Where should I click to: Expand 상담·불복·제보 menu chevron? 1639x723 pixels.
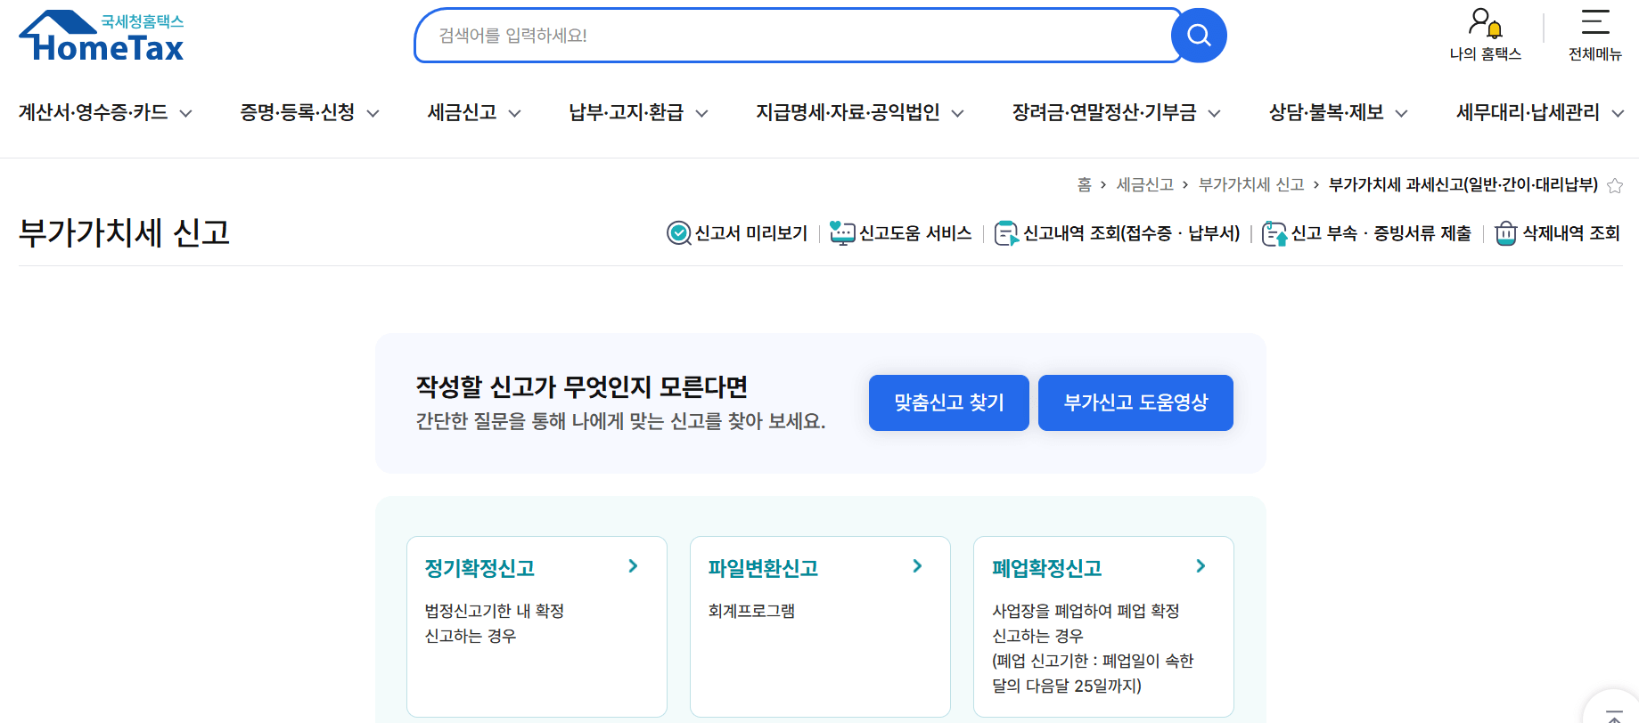pyautogui.click(x=1401, y=113)
